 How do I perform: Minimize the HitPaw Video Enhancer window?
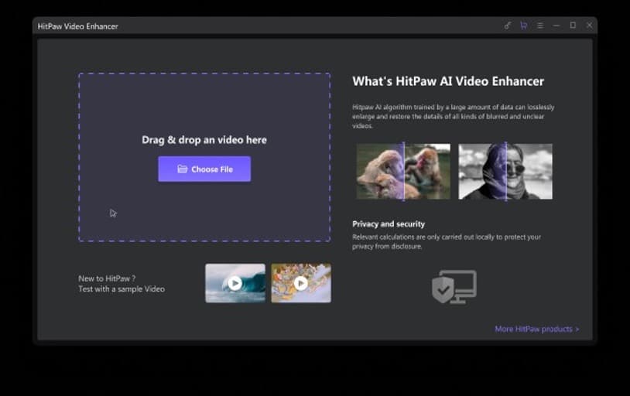556,26
